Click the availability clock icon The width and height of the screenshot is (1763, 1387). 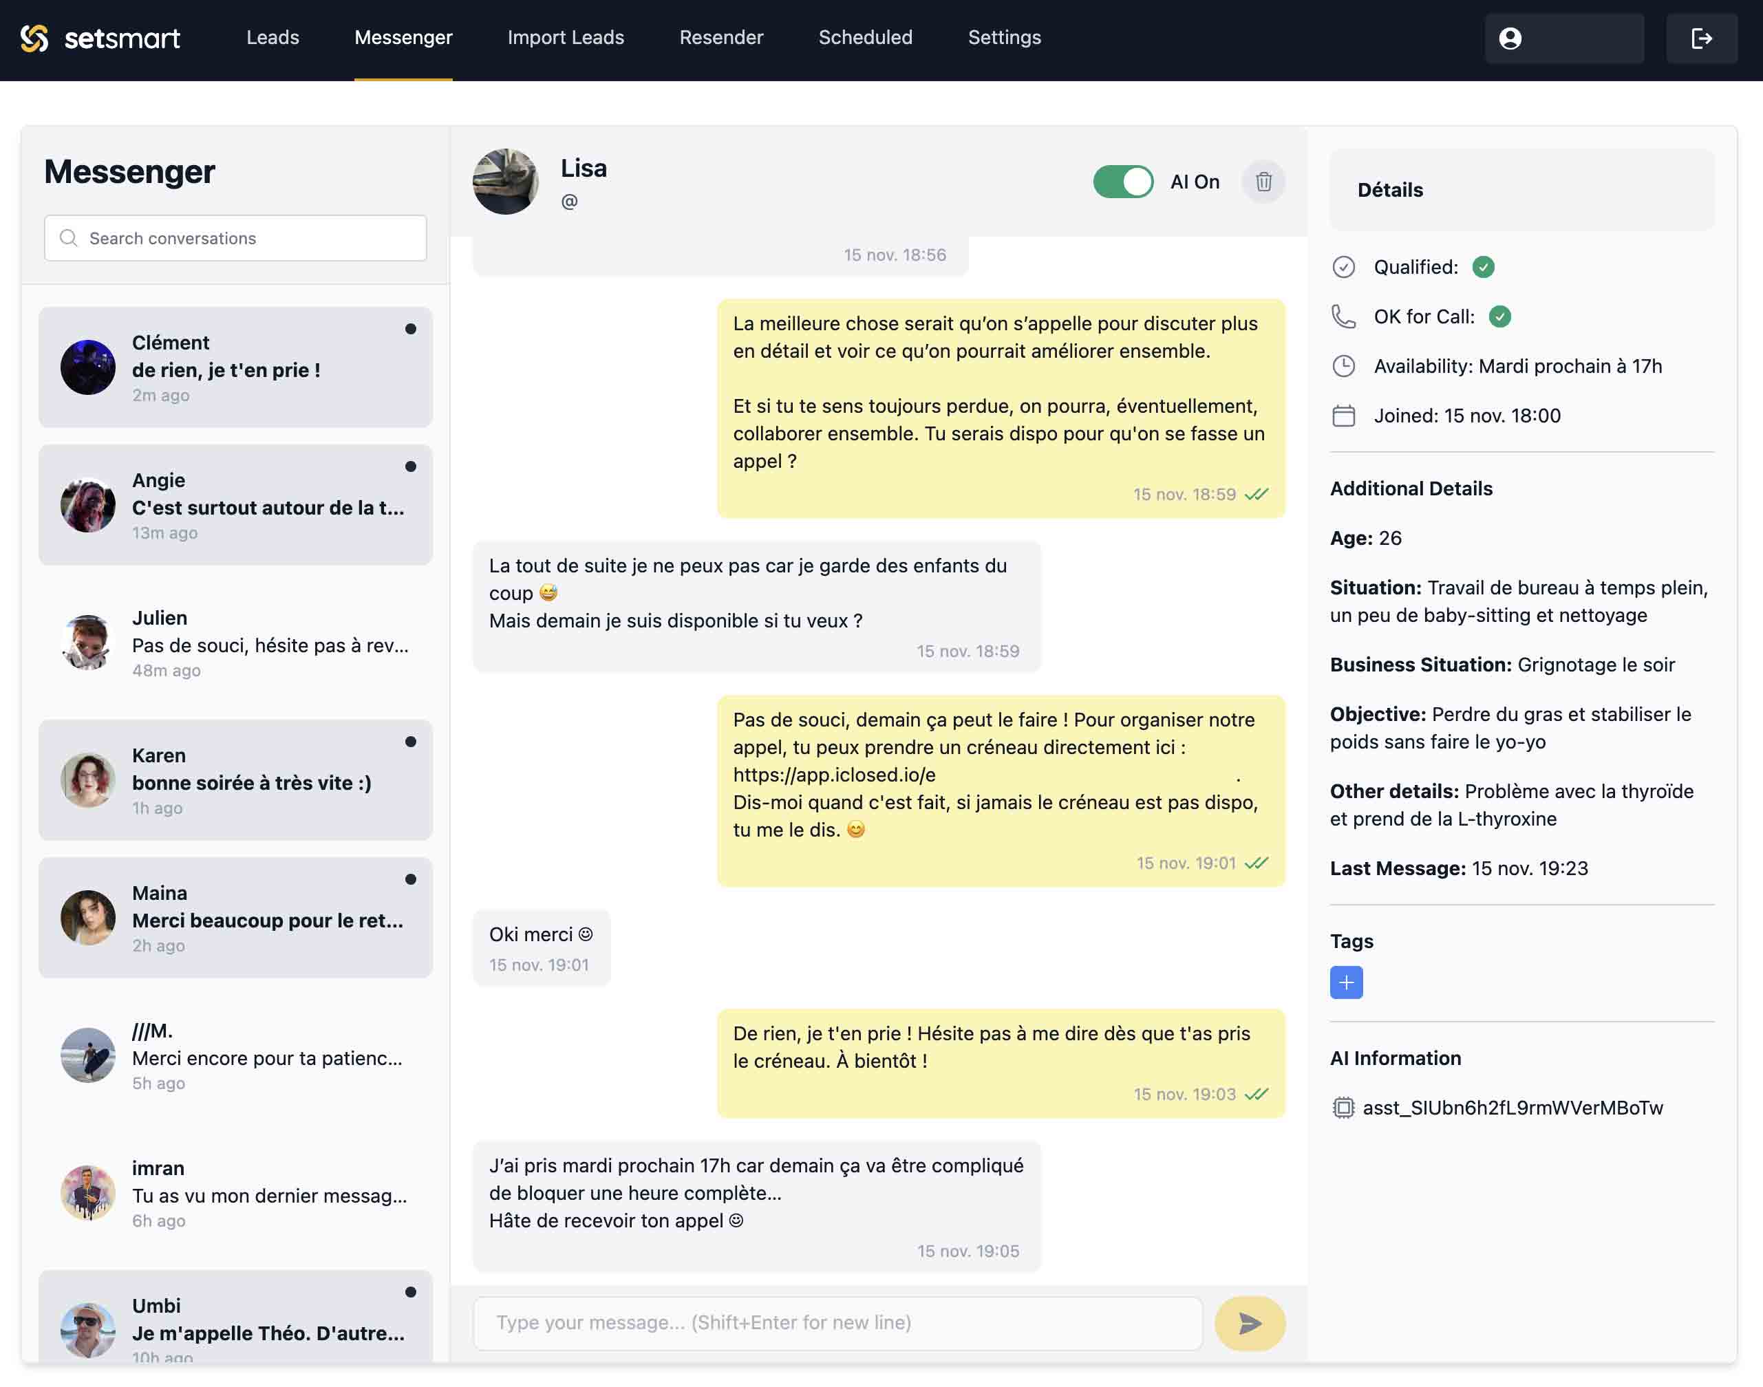1343,365
